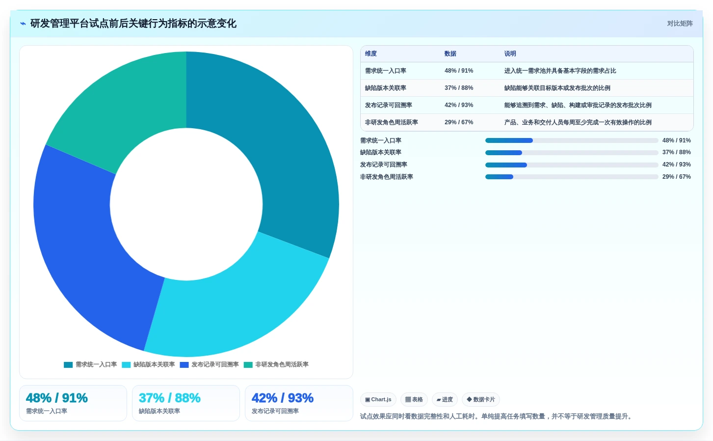Screen dimensions: 713x441
Task: Click description 进入统一需求池并具备基本字段的需求占比
Action: point(560,71)
